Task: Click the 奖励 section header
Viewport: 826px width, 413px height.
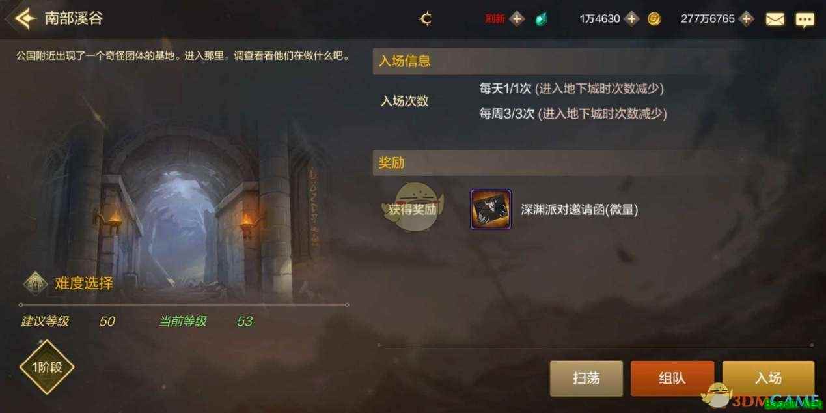Action: pyautogui.click(x=392, y=162)
